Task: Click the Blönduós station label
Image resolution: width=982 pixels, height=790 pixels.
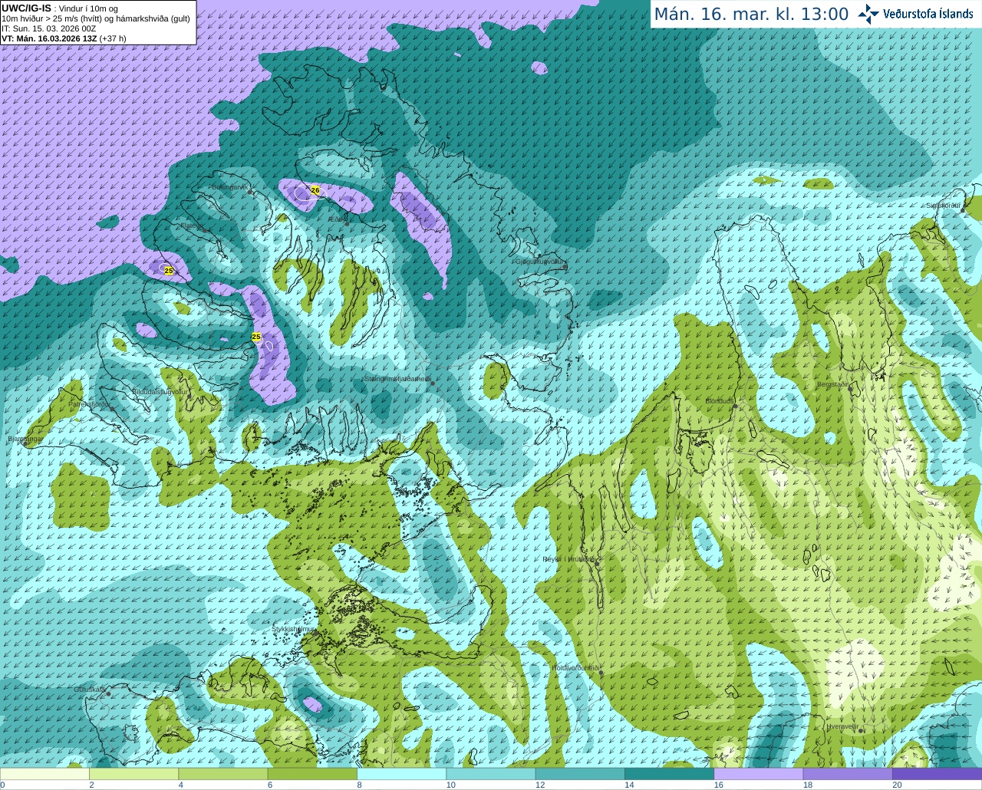Action: point(719,401)
